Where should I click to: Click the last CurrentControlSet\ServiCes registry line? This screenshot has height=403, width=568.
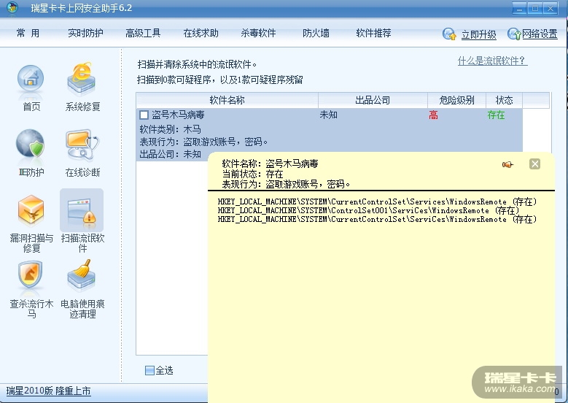pyautogui.click(x=377, y=219)
